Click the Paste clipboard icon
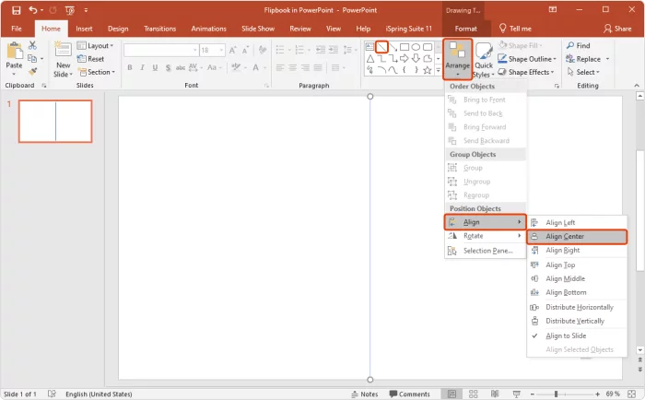The image size is (645, 400). coord(15,51)
